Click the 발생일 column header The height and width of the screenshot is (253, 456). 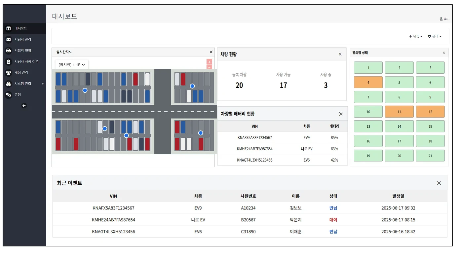(398, 196)
